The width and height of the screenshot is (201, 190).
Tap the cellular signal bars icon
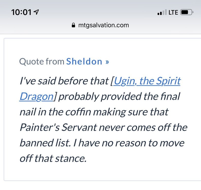(162, 12)
